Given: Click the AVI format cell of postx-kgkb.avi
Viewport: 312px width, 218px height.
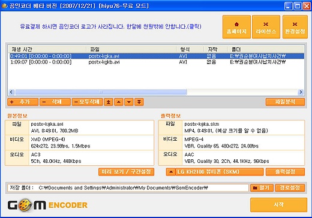Looking at the screenshot, I should (x=183, y=62).
